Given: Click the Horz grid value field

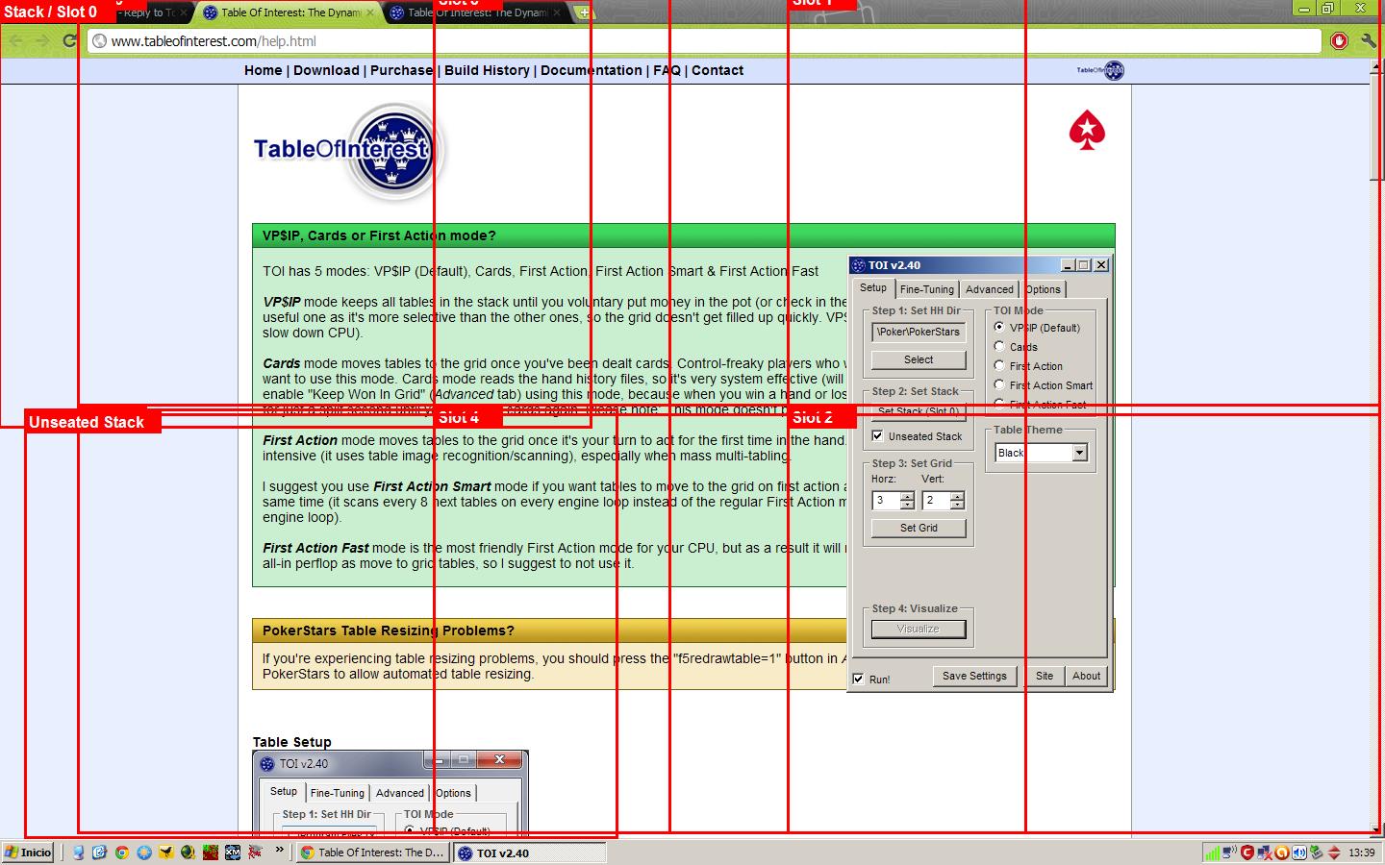Looking at the screenshot, I should click(x=887, y=501).
